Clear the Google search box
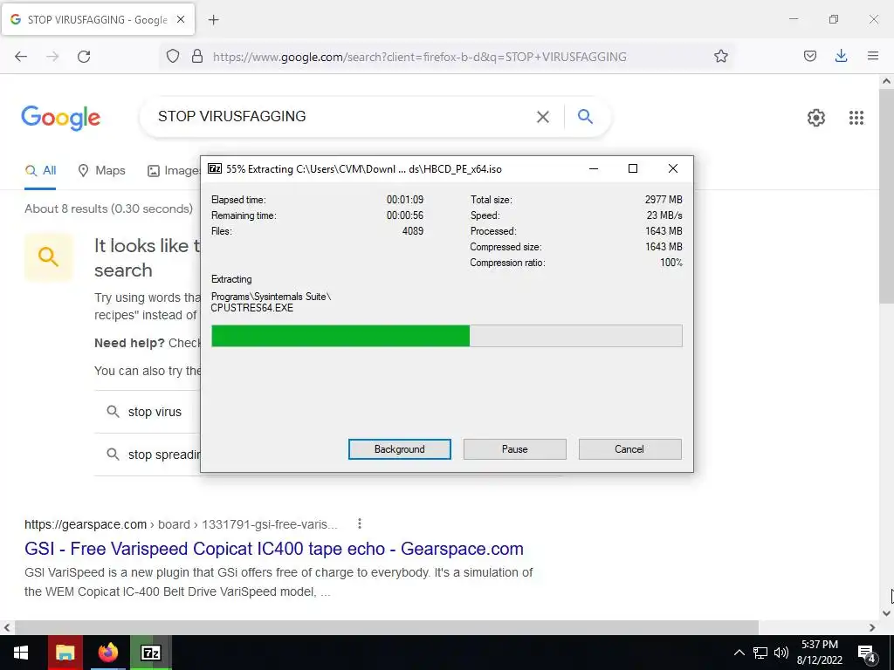Viewport: 894px width, 670px height. [x=543, y=117]
